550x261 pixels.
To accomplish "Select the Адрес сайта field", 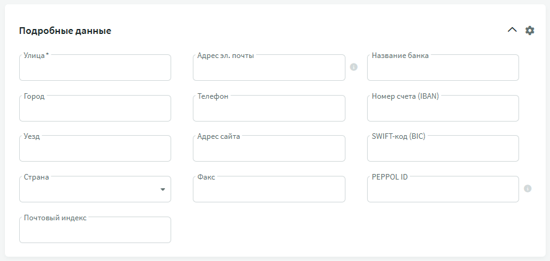I will click(269, 150).
